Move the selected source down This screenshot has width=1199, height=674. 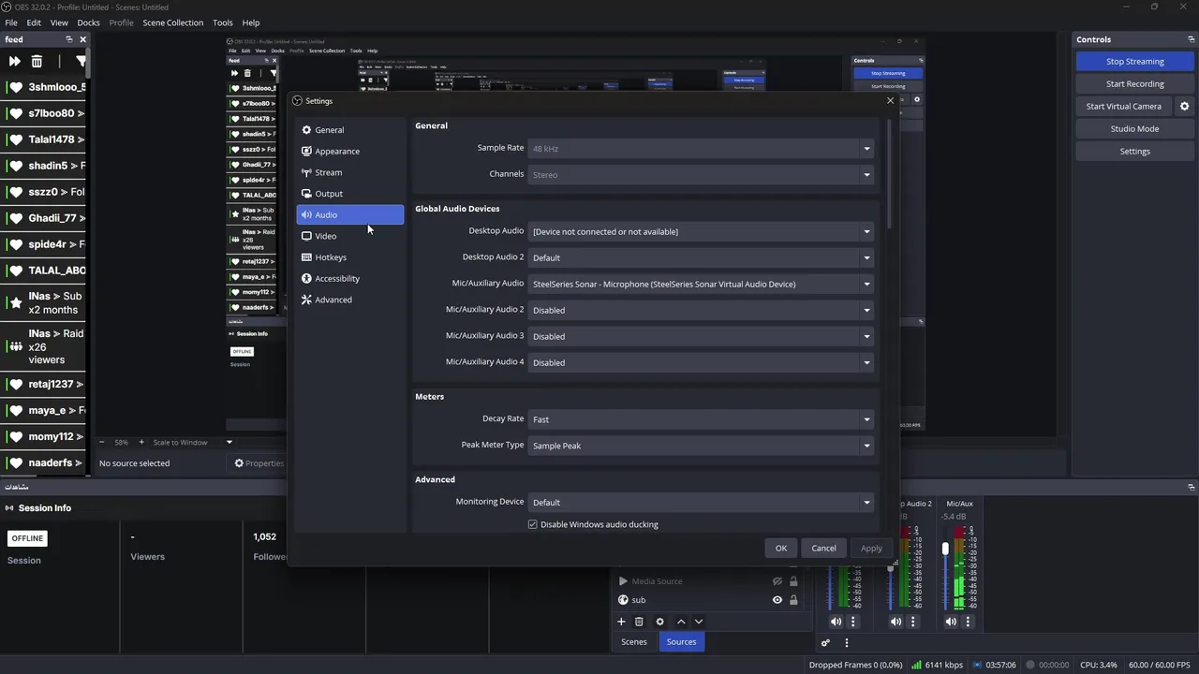pyautogui.click(x=698, y=622)
